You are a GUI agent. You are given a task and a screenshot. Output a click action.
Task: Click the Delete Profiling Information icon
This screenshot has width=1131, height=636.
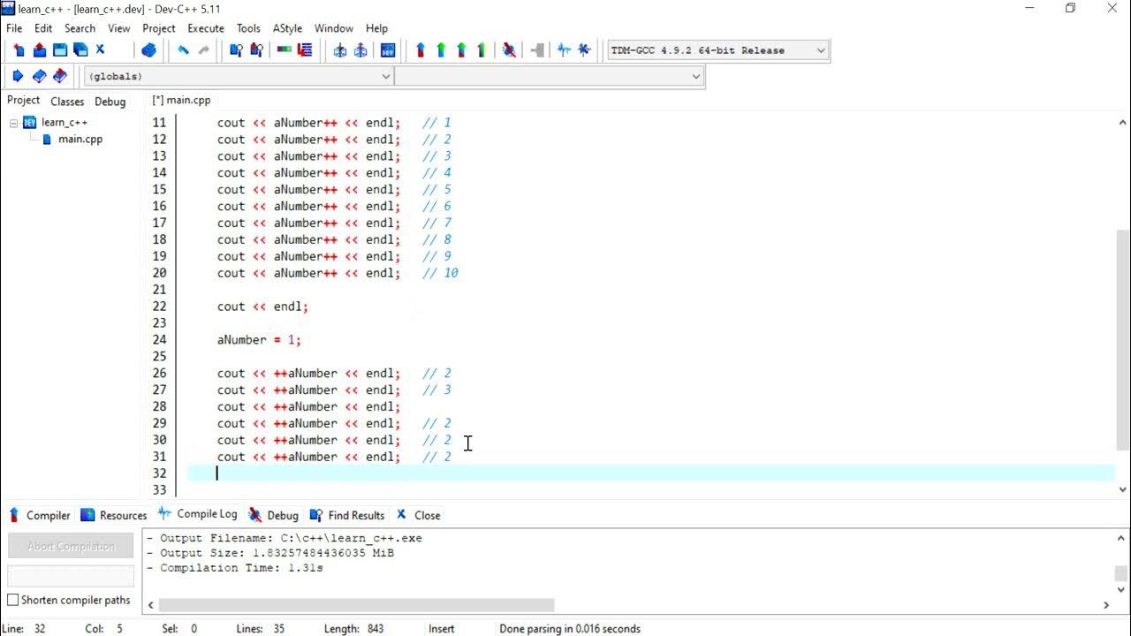[x=584, y=50]
